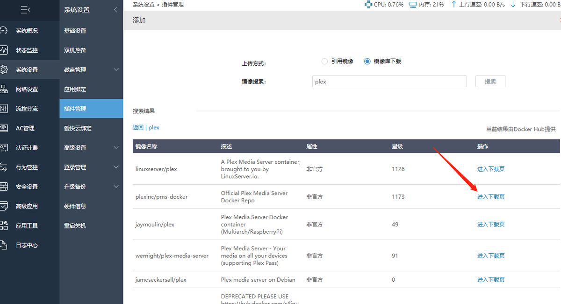This screenshot has width=561, height=304.
Task: Click the wernight/plex-media-server image name
Action: (x=172, y=256)
